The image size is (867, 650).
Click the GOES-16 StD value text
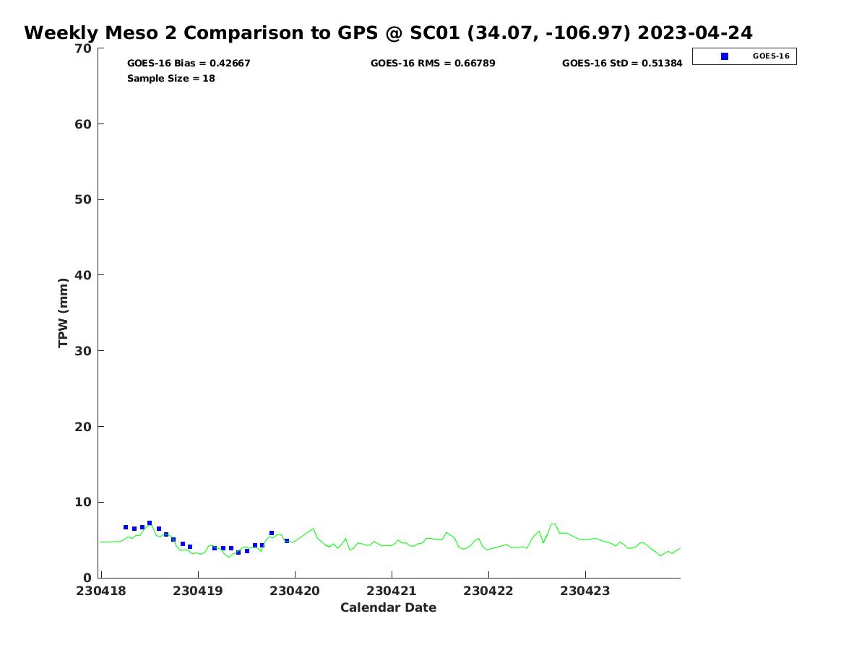tap(622, 64)
